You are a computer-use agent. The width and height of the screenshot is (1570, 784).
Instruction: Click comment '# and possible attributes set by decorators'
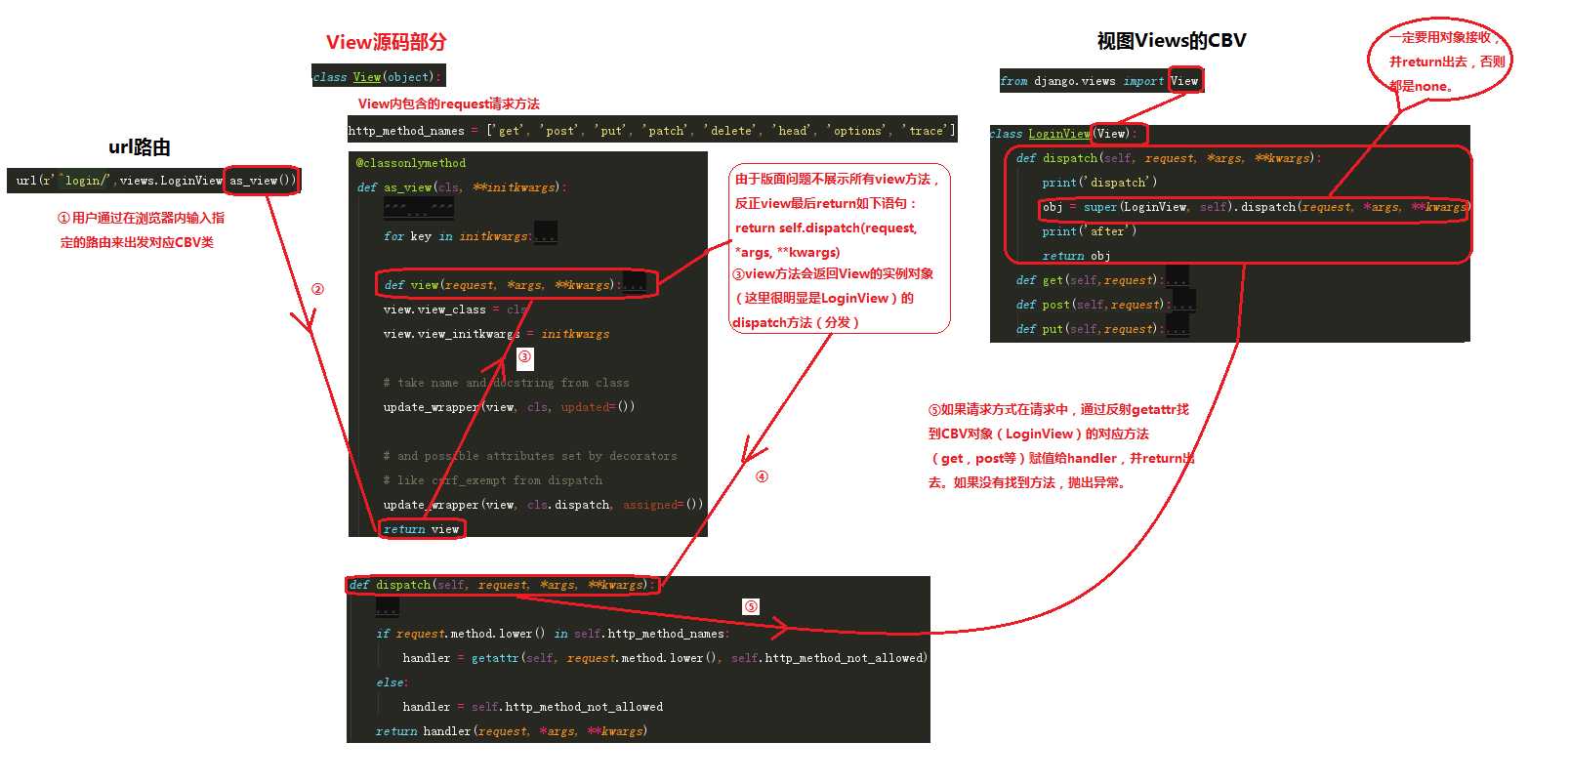tap(530, 456)
